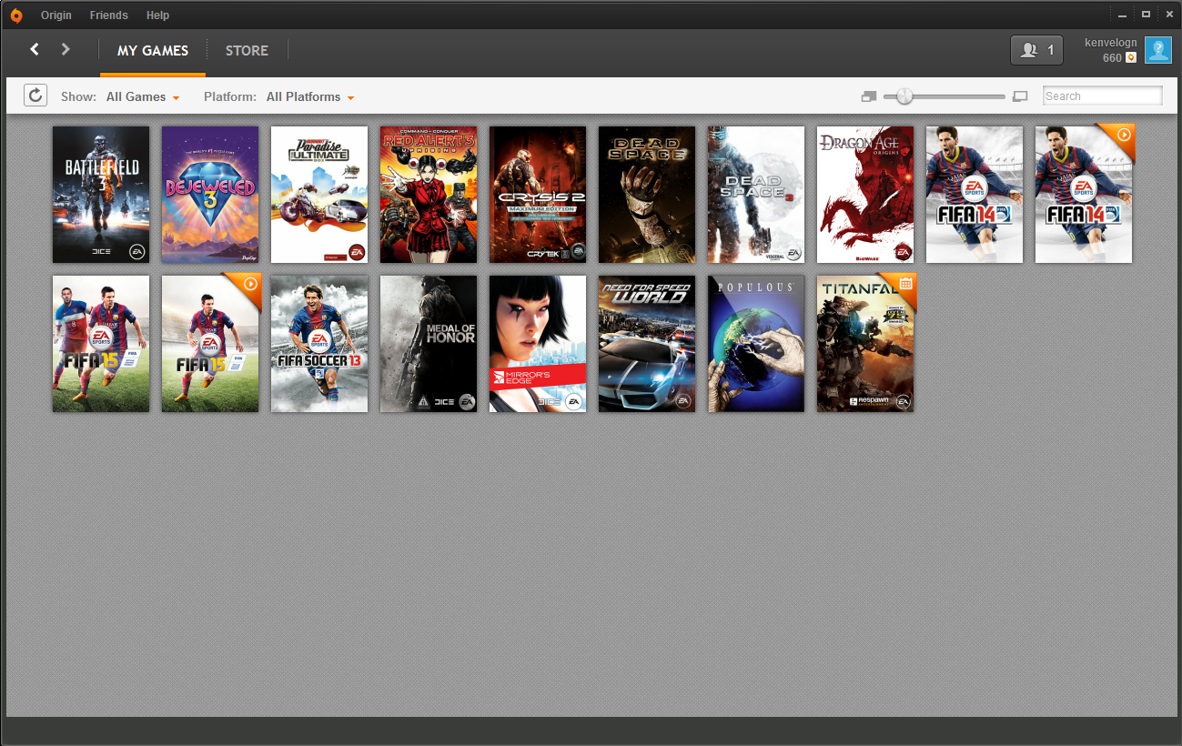Viewport: 1182px width, 746px height.
Task: Select the Titanfall game tile
Action: [865, 344]
